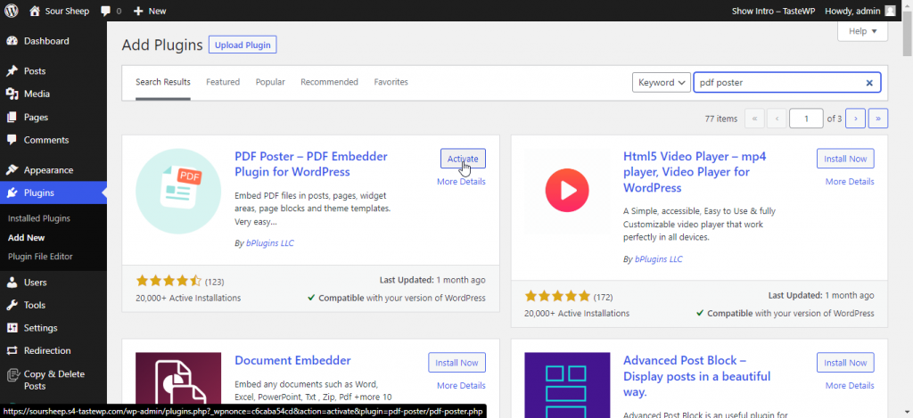Open the Keyword search type dropdown
The width and height of the screenshot is (913, 418).
pyautogui.click(x=662, y=83)
